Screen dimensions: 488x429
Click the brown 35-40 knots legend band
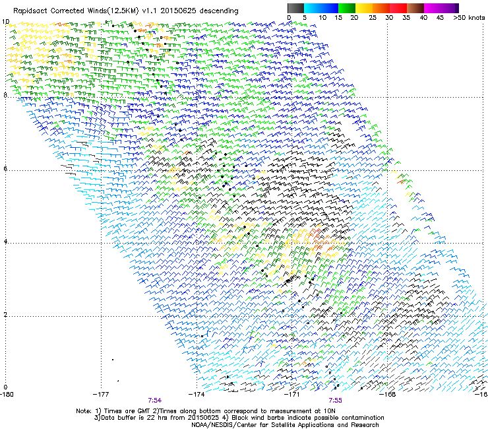click(x=415, y=8)
